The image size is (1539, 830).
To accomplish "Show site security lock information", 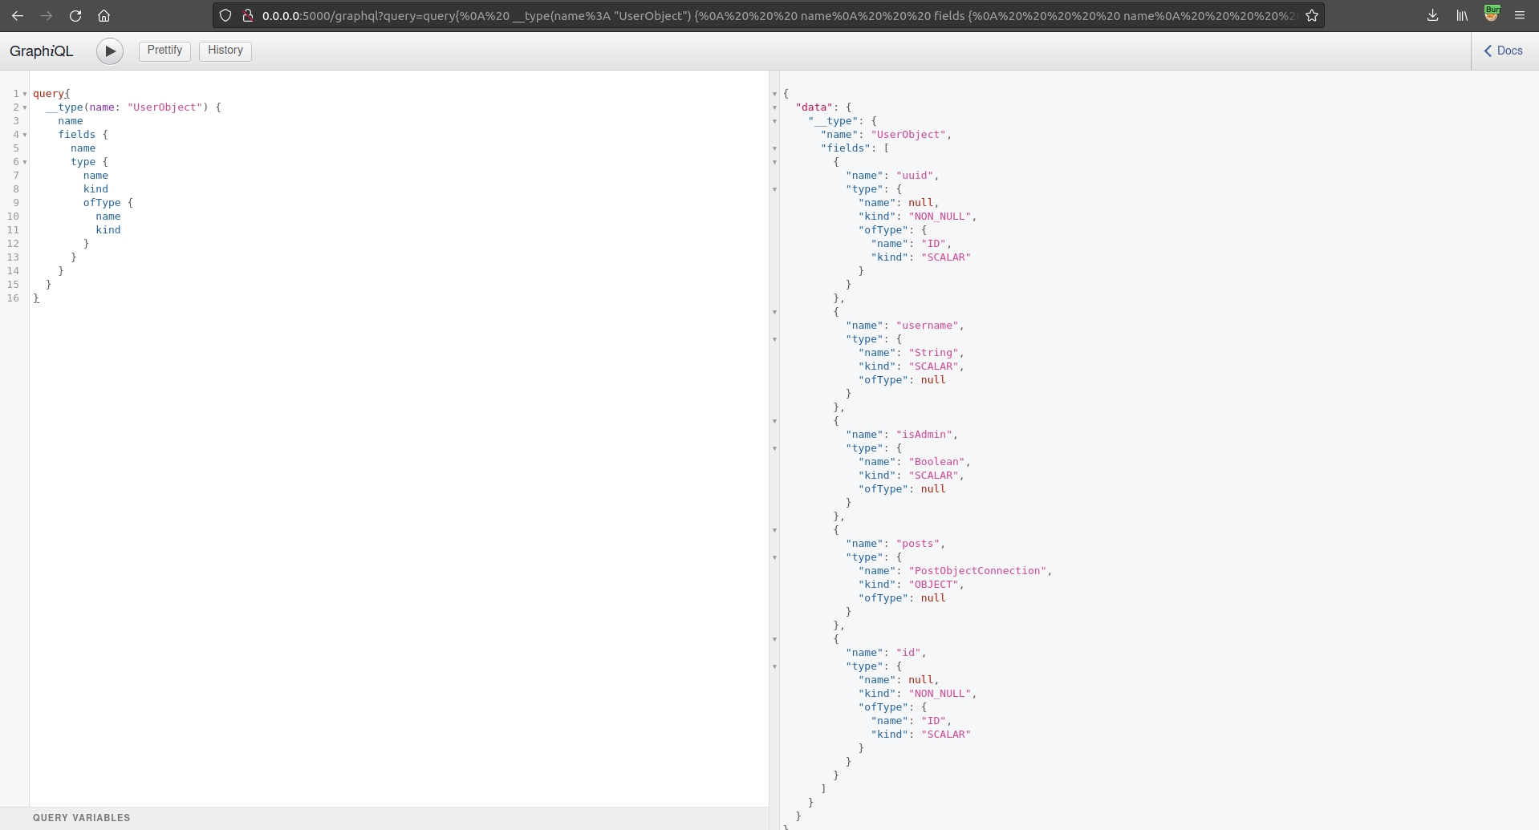I will [248, 15].
